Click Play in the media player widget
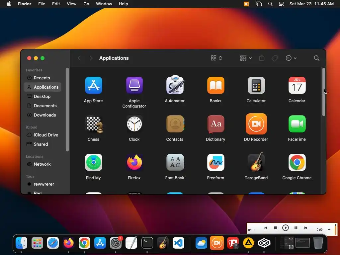Image resolution: width=340 pixels, height=255 pixels. pos(285,228)
